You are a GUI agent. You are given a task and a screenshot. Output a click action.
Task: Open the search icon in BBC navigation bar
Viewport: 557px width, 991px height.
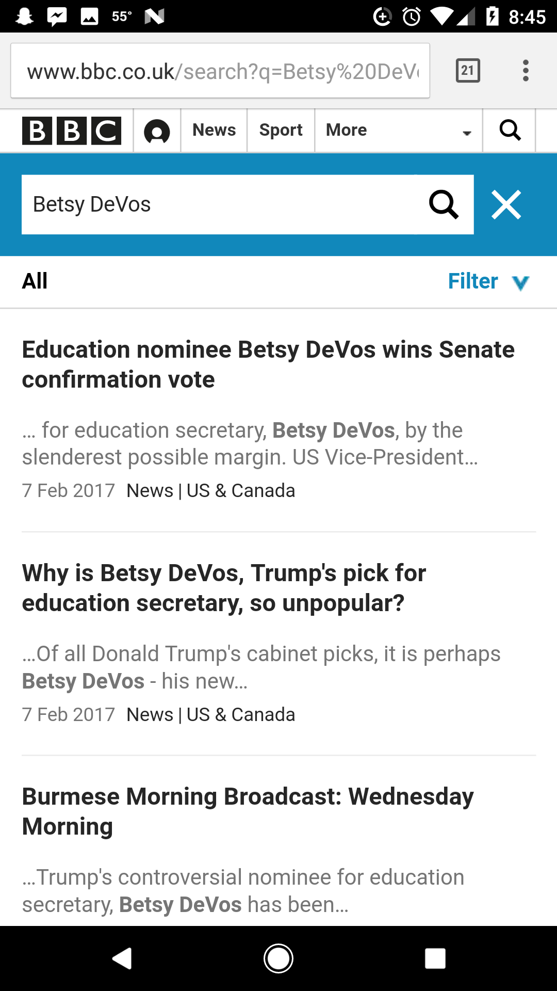[510, 131]
